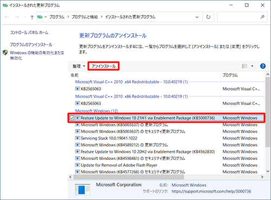Select Microsoft Windows (KB5003637) security update

pos(133,131)
